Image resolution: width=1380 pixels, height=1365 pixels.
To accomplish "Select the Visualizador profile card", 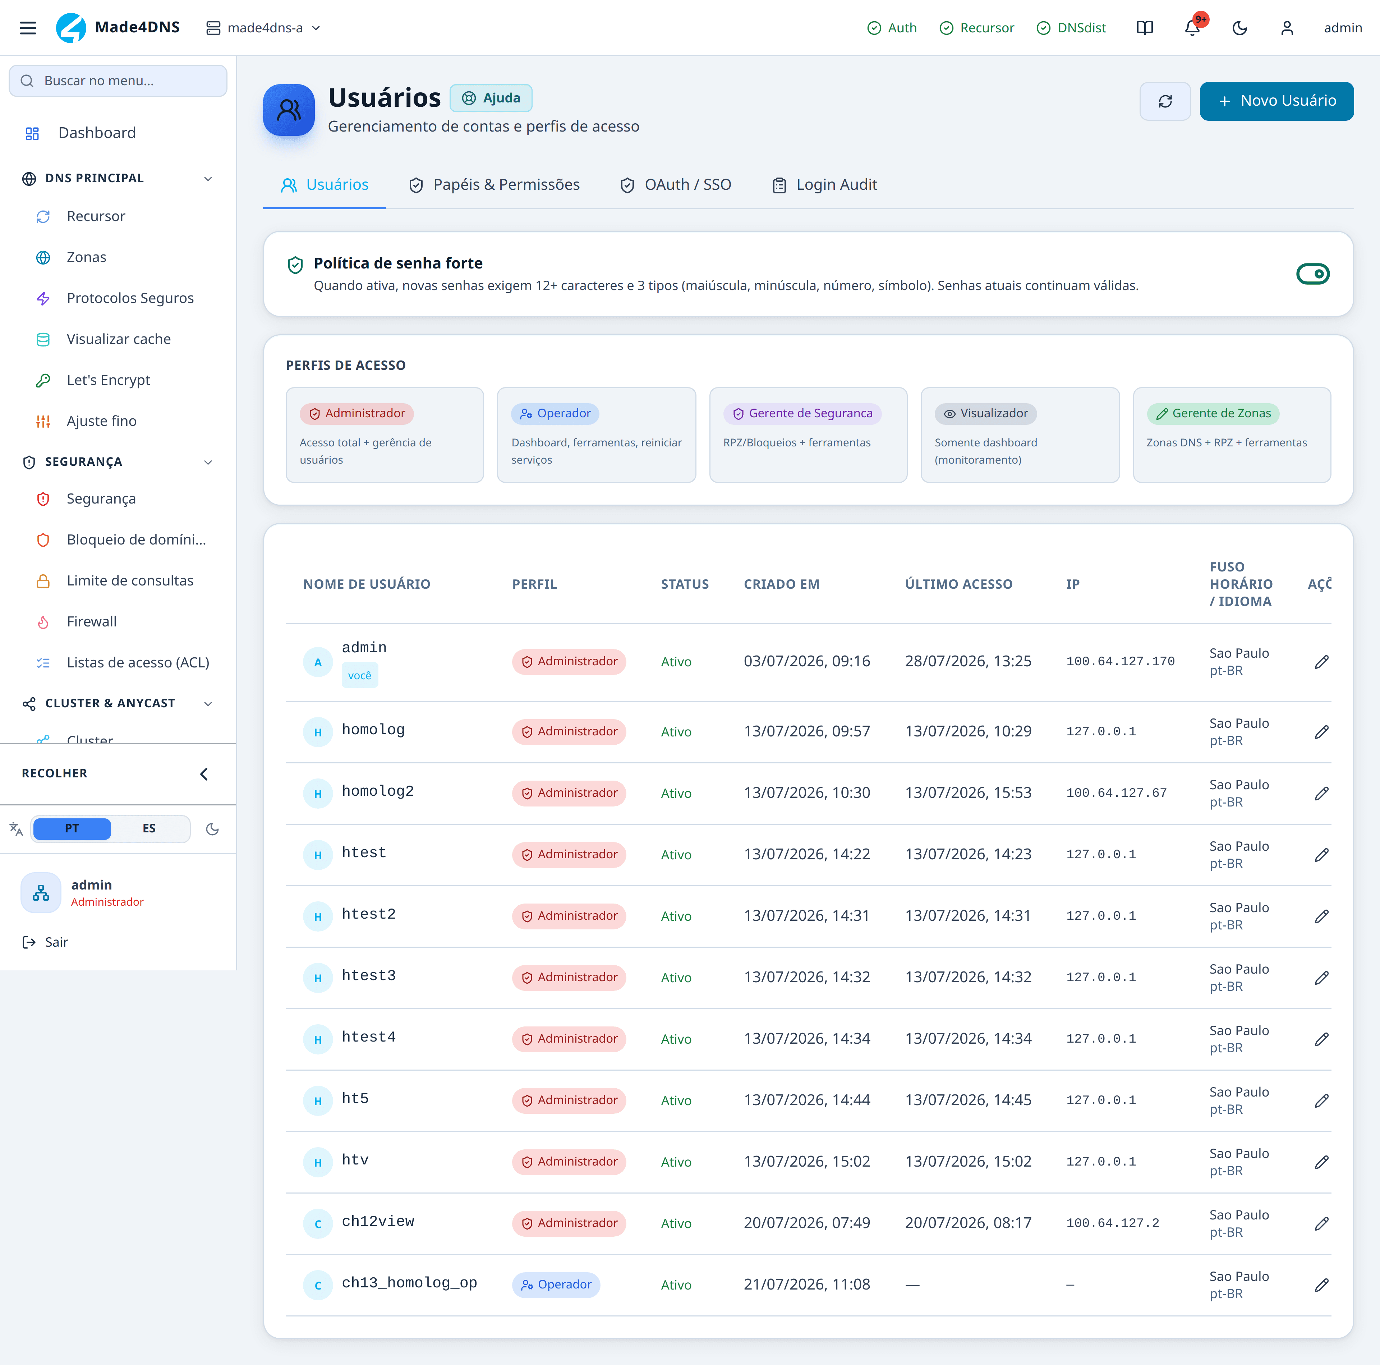I will 1020,435.
